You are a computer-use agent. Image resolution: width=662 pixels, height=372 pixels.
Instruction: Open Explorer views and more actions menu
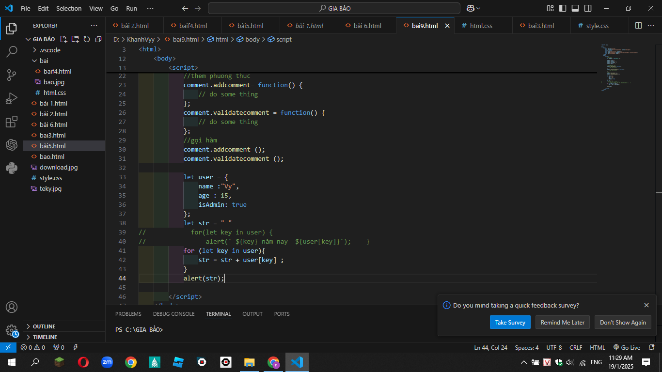(x=94, y=26)
